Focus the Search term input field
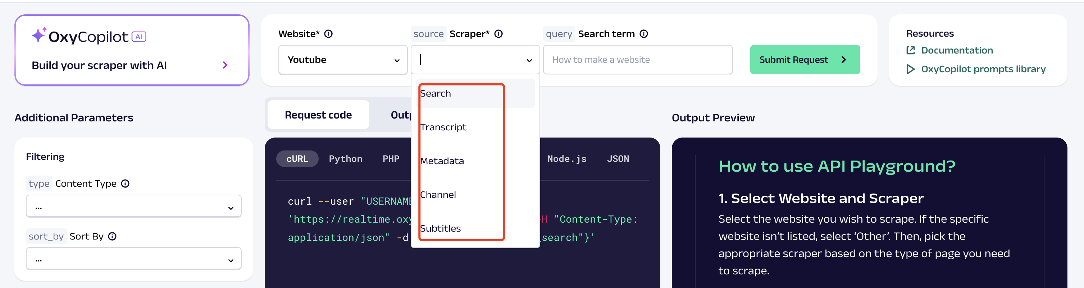 [637, 60]
